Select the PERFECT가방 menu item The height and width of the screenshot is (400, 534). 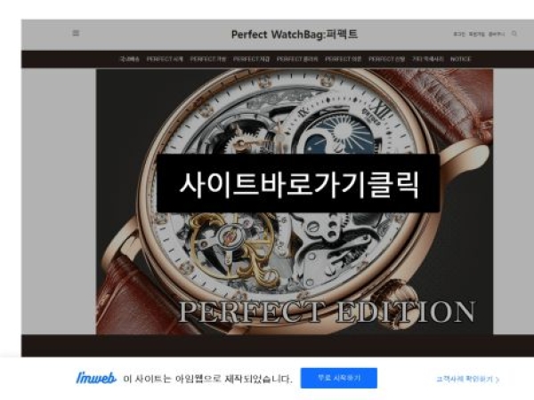coord(208,60)
